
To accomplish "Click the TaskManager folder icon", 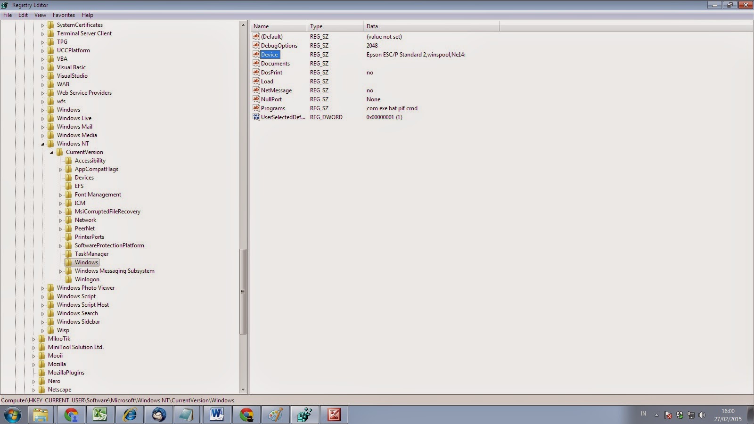I will [x=69, y=254].
